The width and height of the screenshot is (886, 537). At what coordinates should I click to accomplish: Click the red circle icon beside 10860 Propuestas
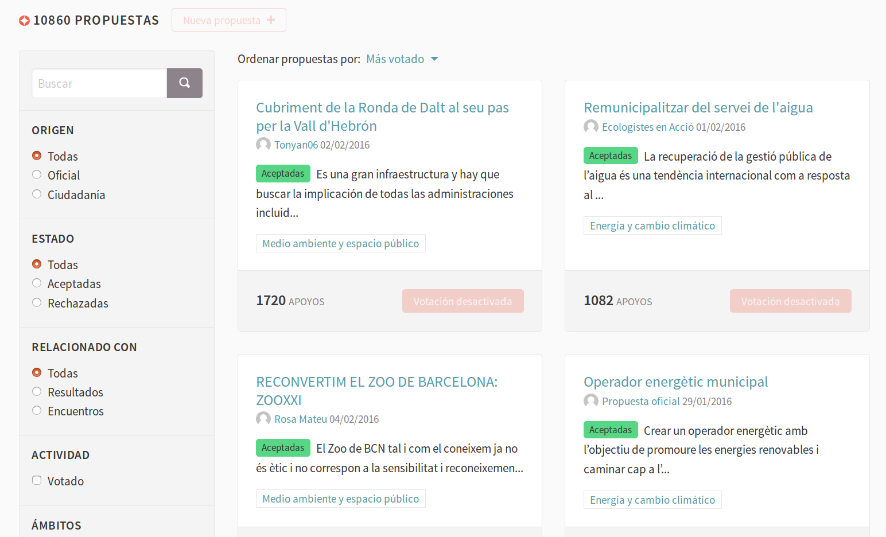pos(24,21)
